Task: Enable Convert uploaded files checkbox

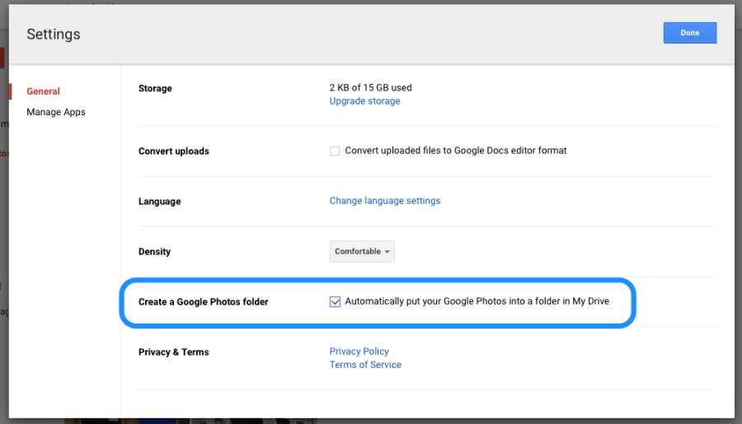Action: pyautogui.click(x=335, y=151)
